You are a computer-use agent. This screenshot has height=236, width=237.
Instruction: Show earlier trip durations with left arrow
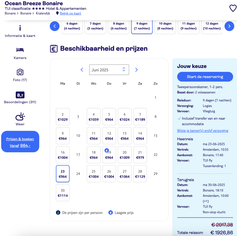coord(55,26)
